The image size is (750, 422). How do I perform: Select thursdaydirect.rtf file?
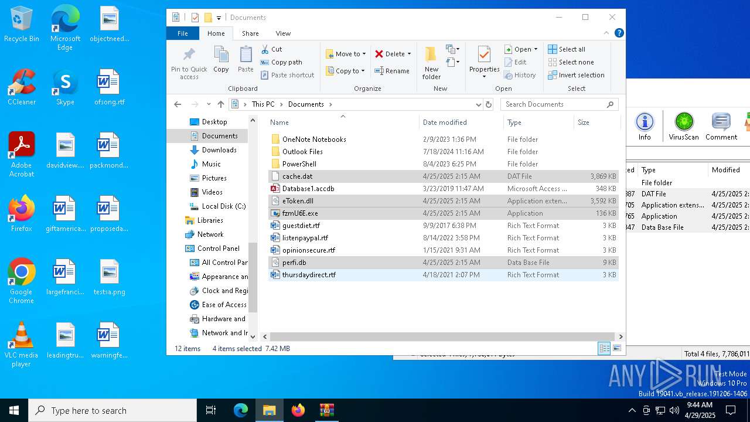(x=443, y=275)
